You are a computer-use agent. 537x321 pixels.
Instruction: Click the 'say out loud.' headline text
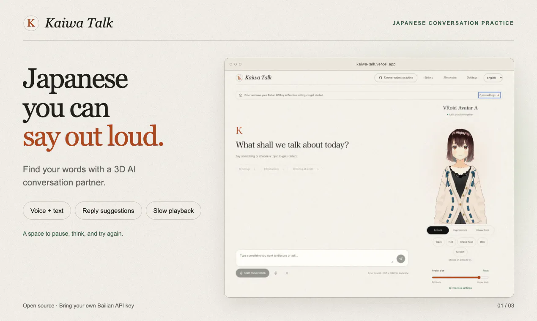pyautogui.click(x=93, y=137)
